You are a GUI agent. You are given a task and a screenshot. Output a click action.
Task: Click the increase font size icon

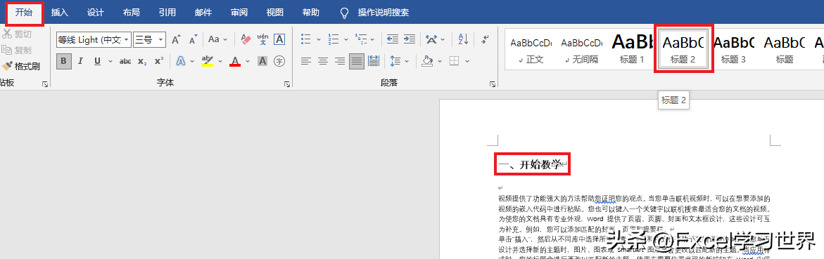coord(176,39)
